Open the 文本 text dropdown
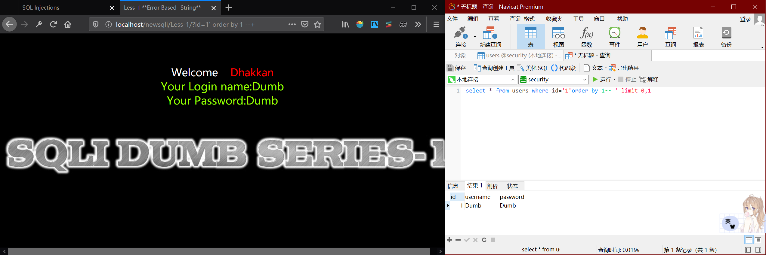The image size is (766, 255). pos(595,68)
